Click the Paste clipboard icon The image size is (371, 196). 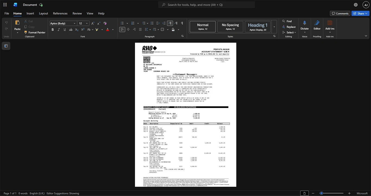pos(17,23)
